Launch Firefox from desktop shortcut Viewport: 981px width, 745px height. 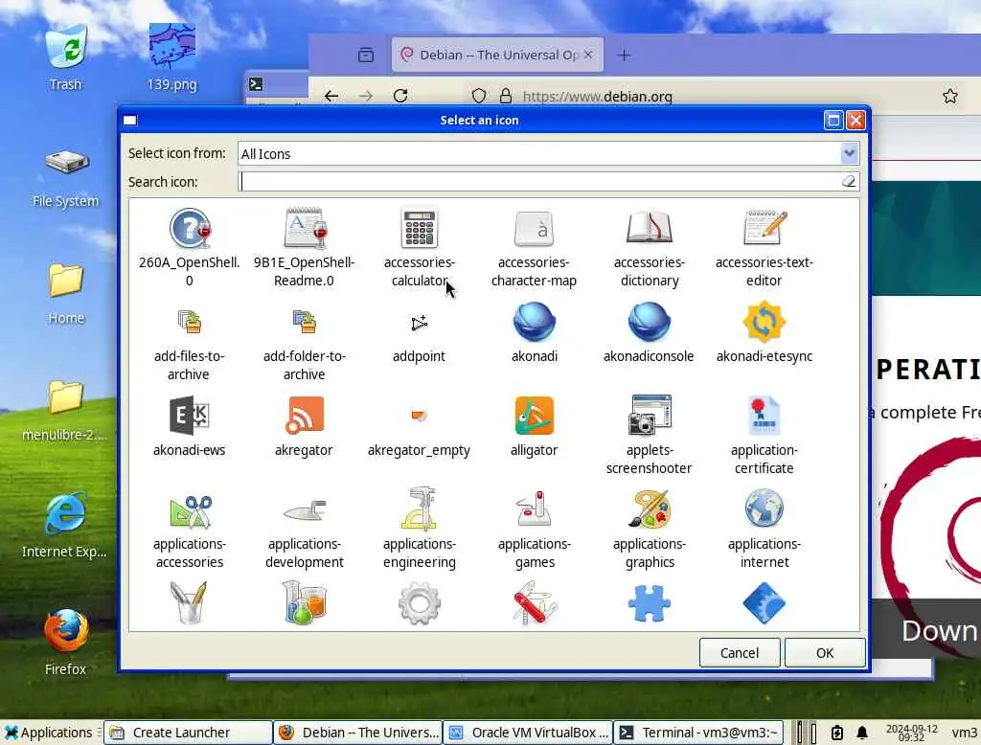click(66, 642)
